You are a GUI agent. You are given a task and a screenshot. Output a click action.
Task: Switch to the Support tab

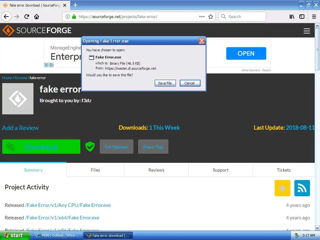tap(220, 170)
